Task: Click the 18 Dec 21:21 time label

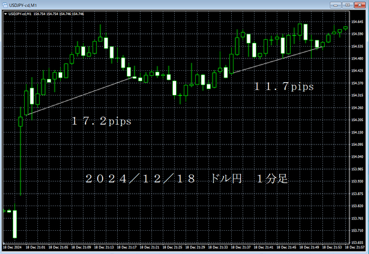Action: [150, 248]
